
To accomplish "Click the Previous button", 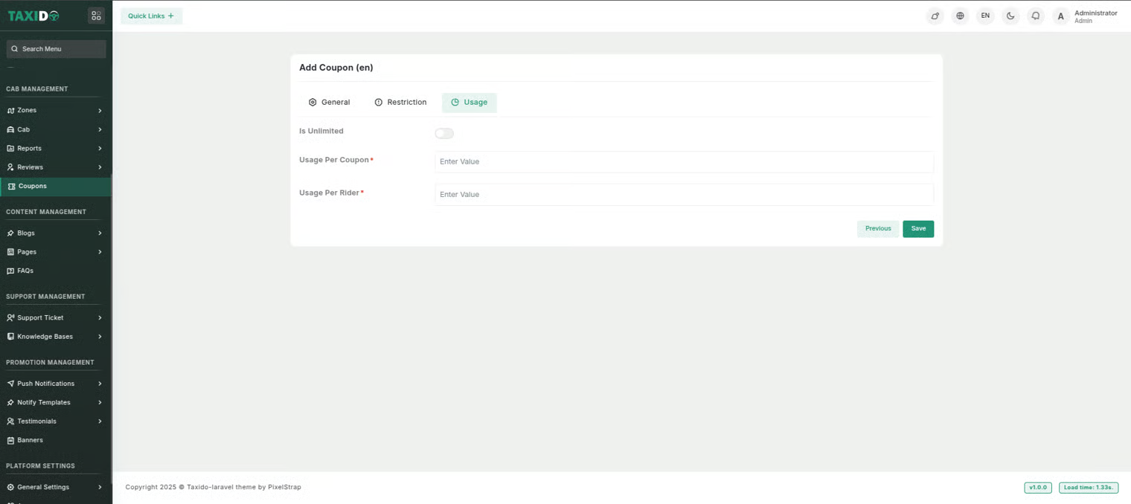I will pyautogui.click(x=878, y=229).
